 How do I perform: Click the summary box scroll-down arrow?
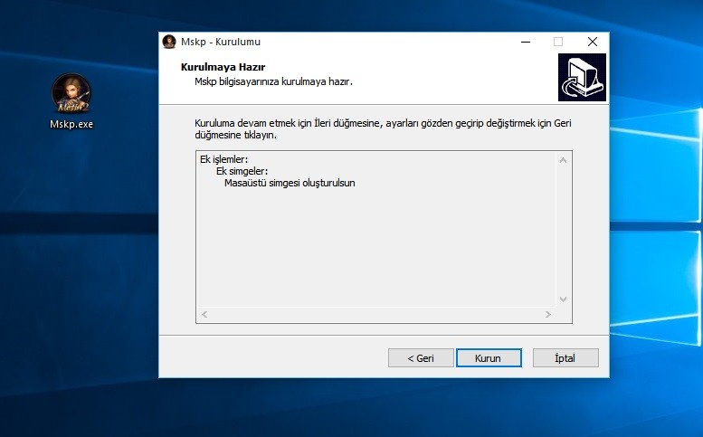coord(563,299)
